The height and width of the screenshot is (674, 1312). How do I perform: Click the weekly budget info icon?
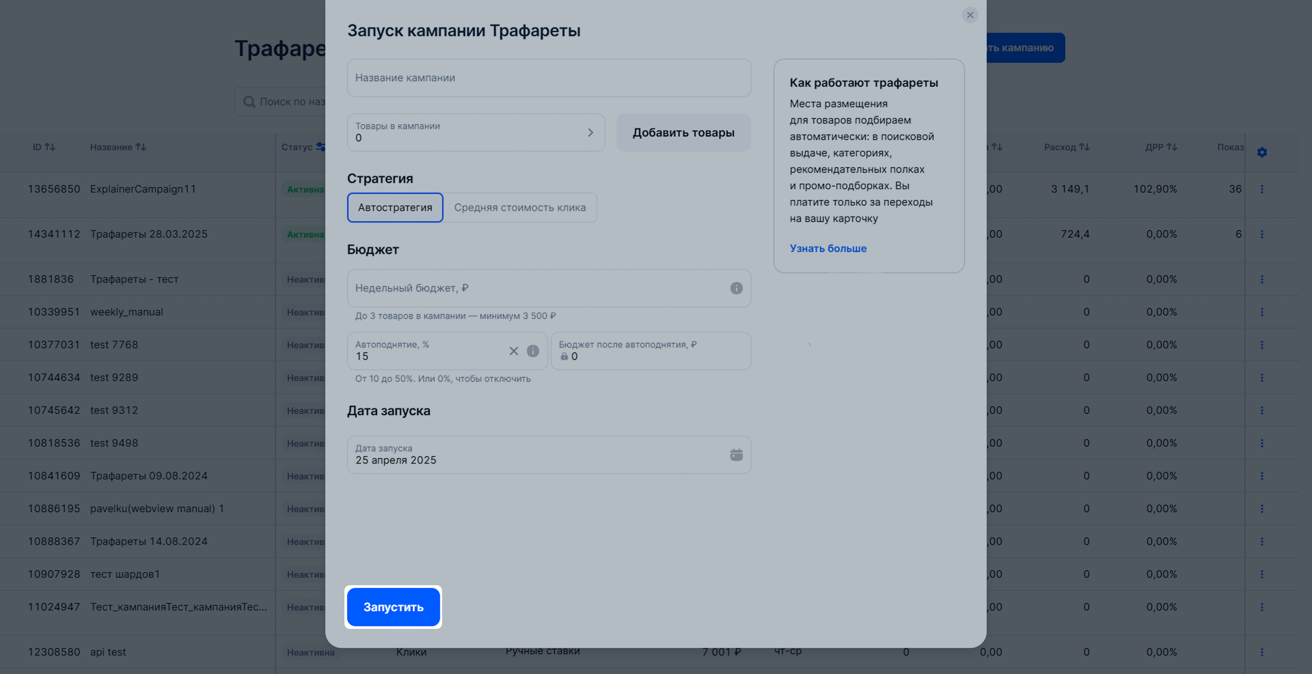(736, 288)
